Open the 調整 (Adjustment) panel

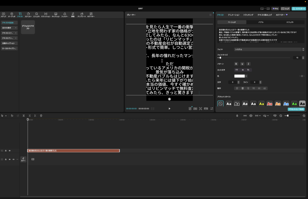(x=73, y=15)
